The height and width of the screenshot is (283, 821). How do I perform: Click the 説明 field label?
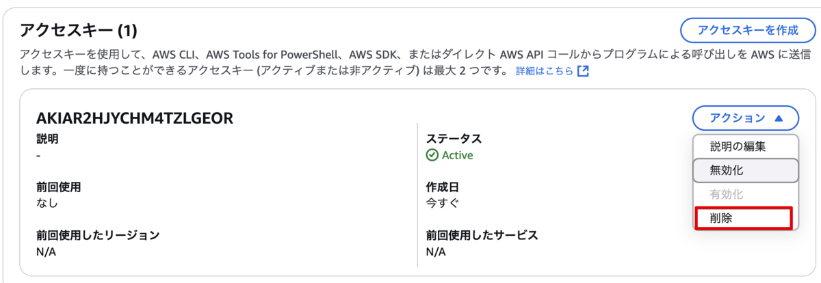[47, 139]
